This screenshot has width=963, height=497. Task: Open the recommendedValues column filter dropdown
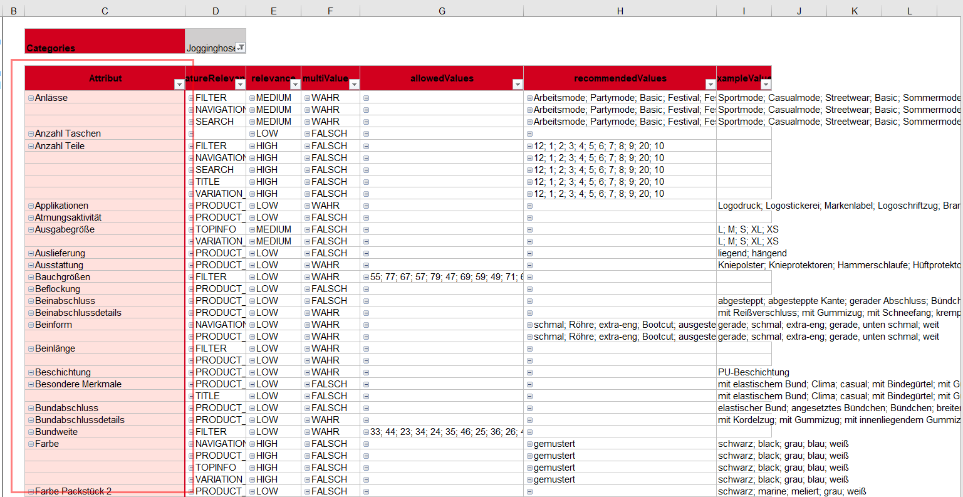pos(711,85)
